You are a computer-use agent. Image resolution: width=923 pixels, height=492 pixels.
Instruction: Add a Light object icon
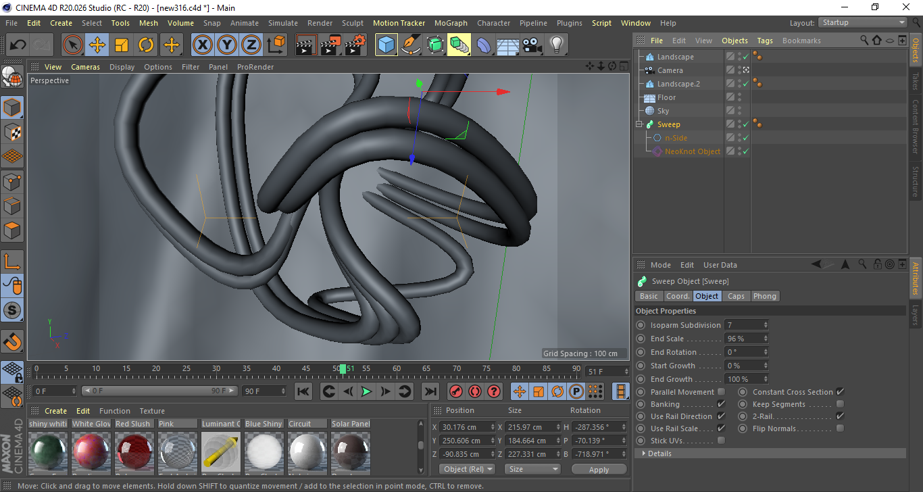557,45
